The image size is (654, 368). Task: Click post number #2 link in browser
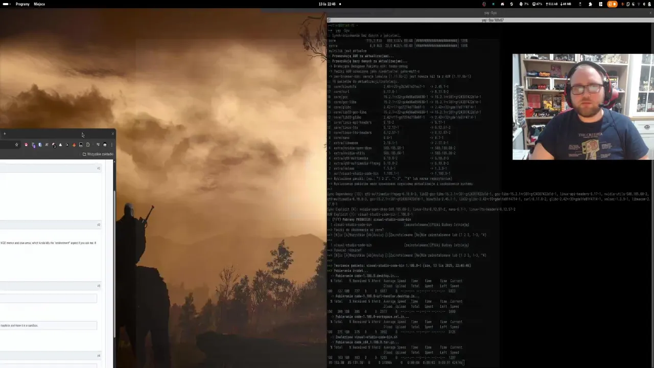coord(99,225)
